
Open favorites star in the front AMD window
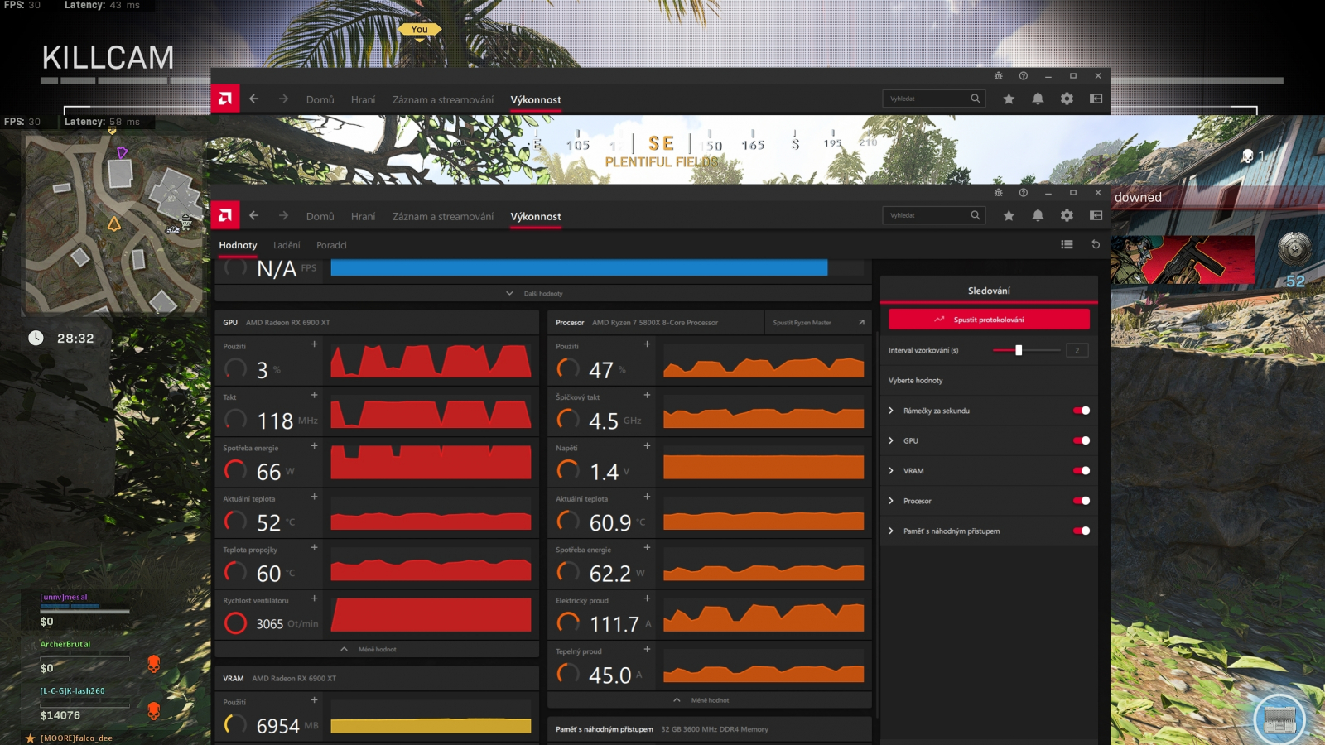(x=1009, y=215)
